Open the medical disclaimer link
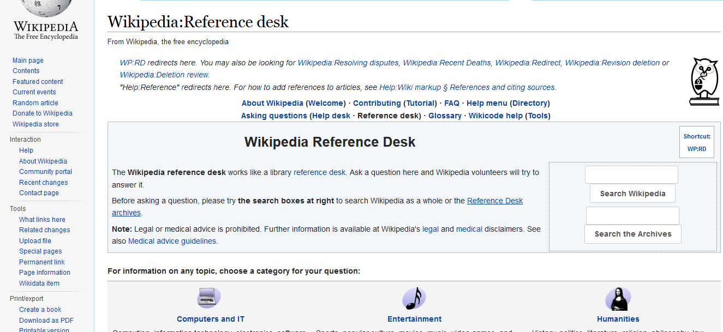Screen dimensions: 723x332 click(469, 229)
